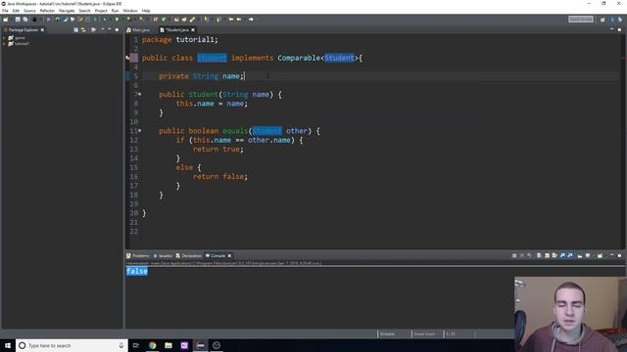Close the Package Explorer view

[x=42, y=30]
